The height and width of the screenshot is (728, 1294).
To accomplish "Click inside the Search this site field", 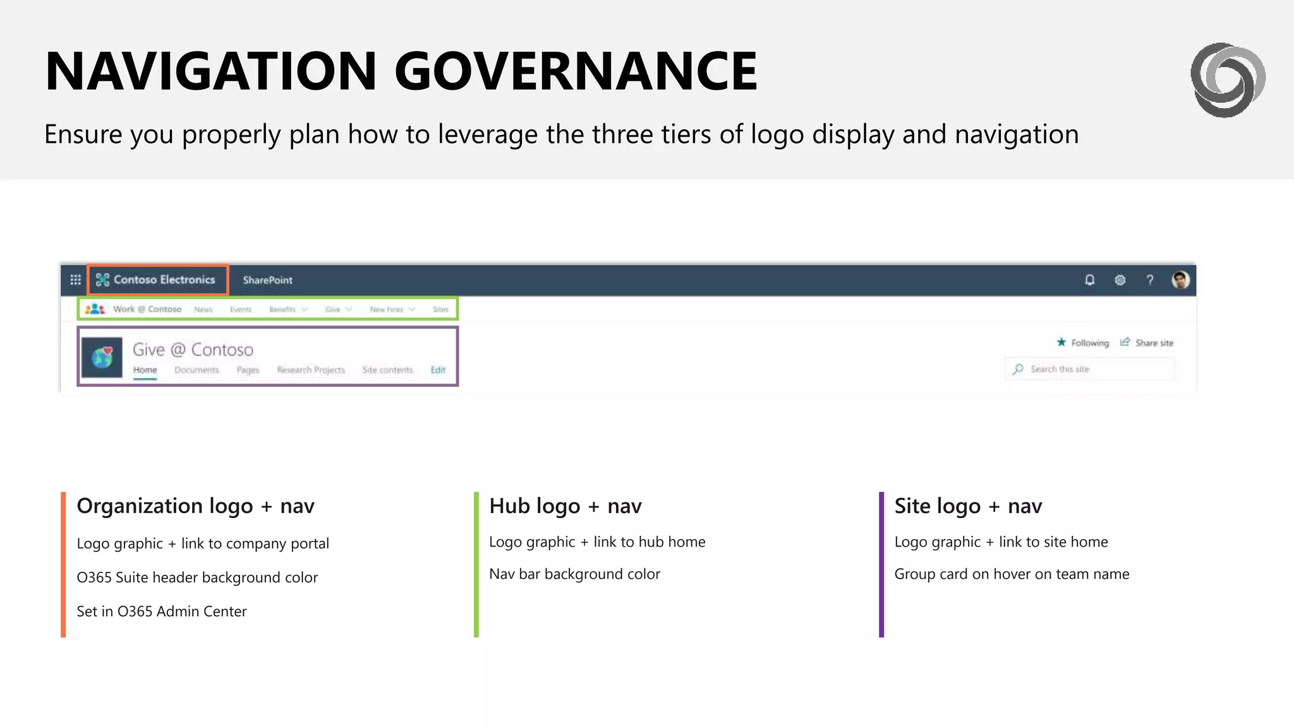I will (1091, 369).
